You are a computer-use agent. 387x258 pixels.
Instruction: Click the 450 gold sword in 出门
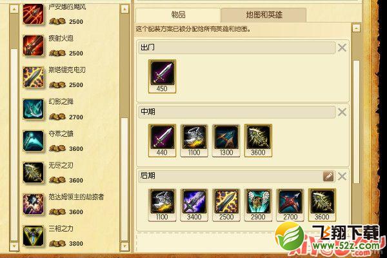[x=162, y=76]
